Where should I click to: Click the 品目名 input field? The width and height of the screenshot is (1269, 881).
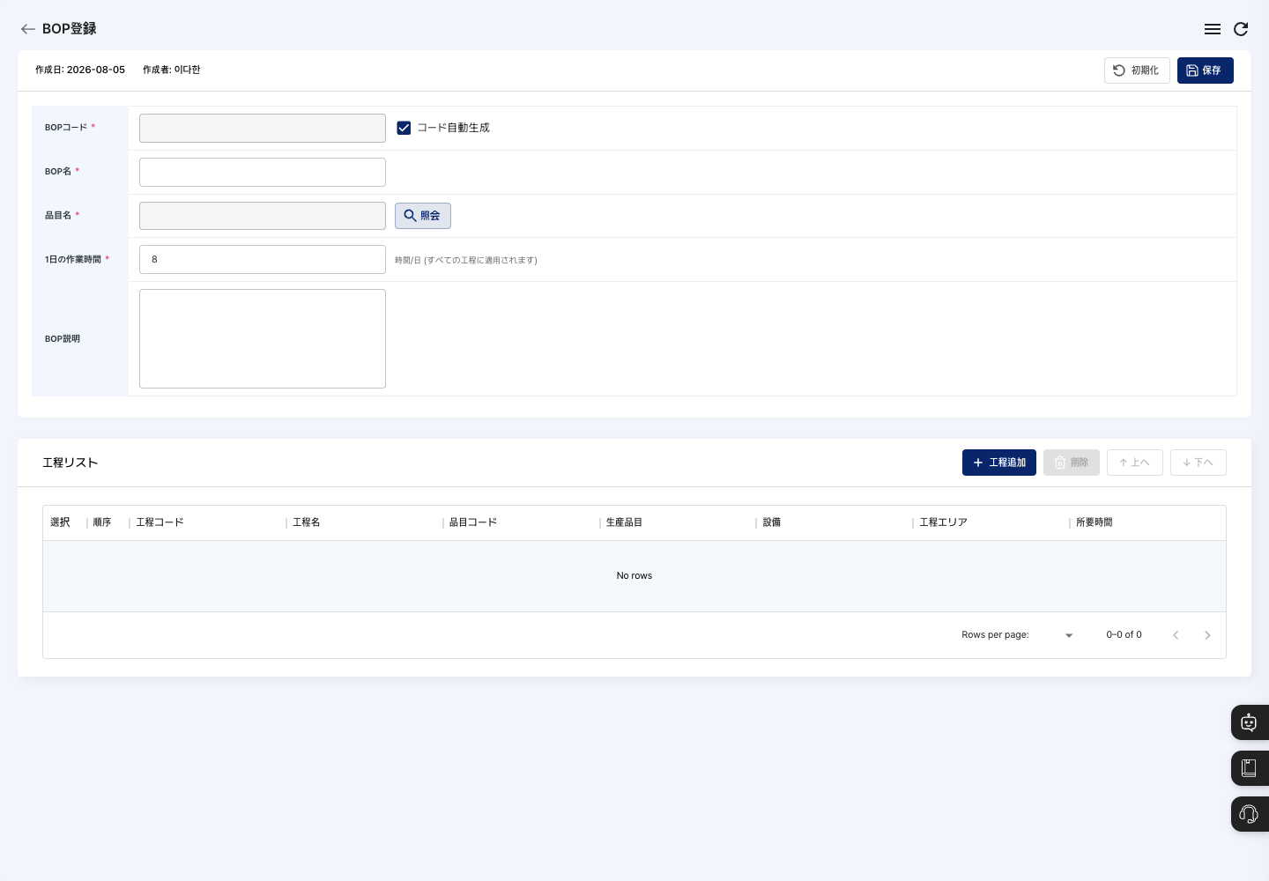263,216
